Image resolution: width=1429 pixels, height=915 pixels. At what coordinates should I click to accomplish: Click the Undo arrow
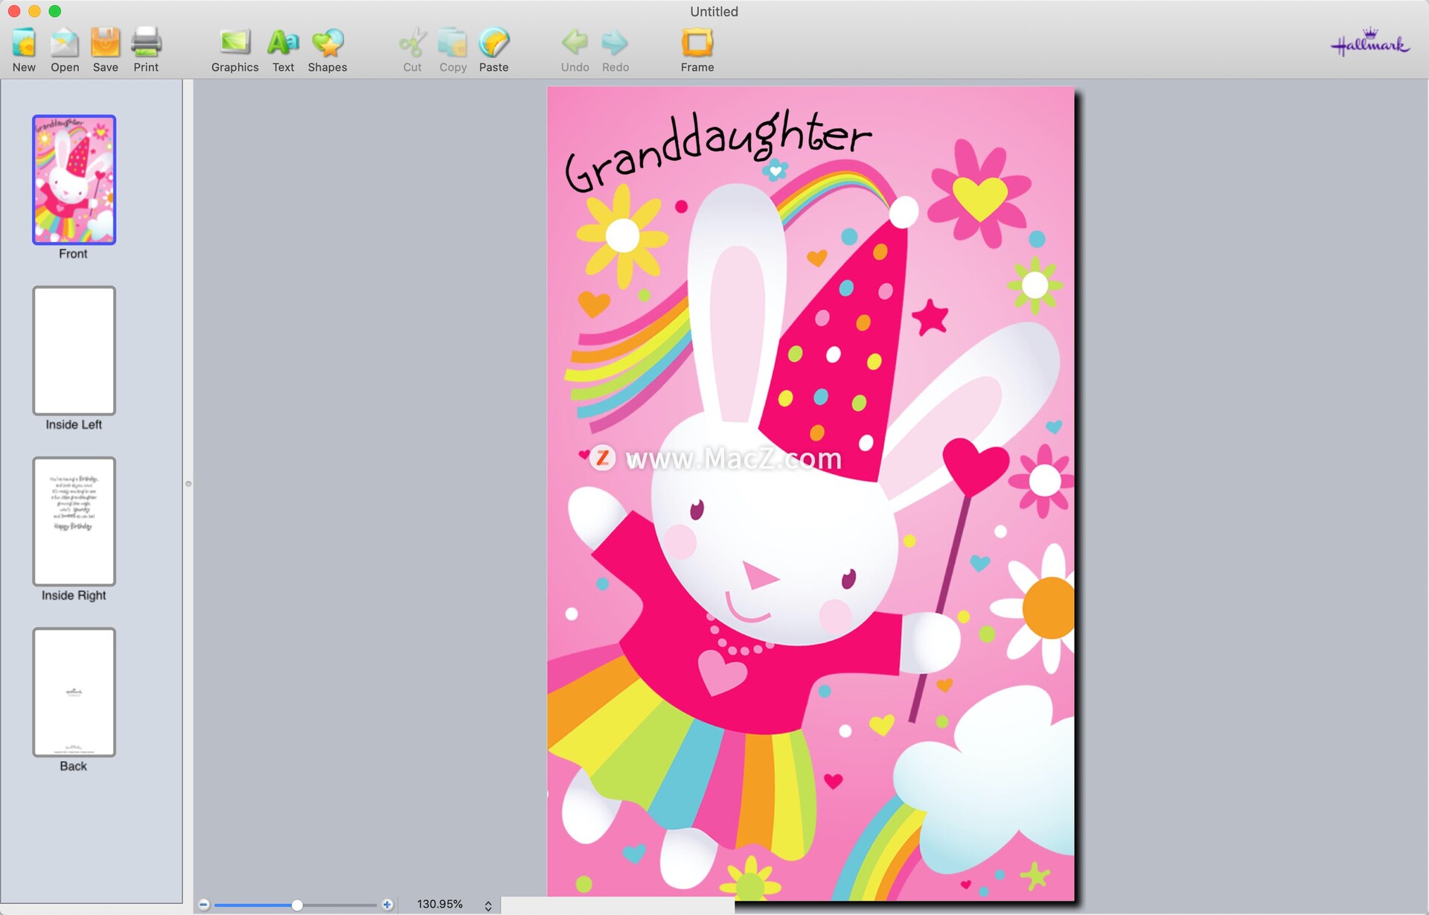(575, 42)
